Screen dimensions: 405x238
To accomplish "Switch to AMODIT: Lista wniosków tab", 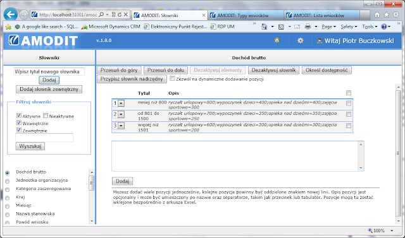I will (x=322, y=15).
